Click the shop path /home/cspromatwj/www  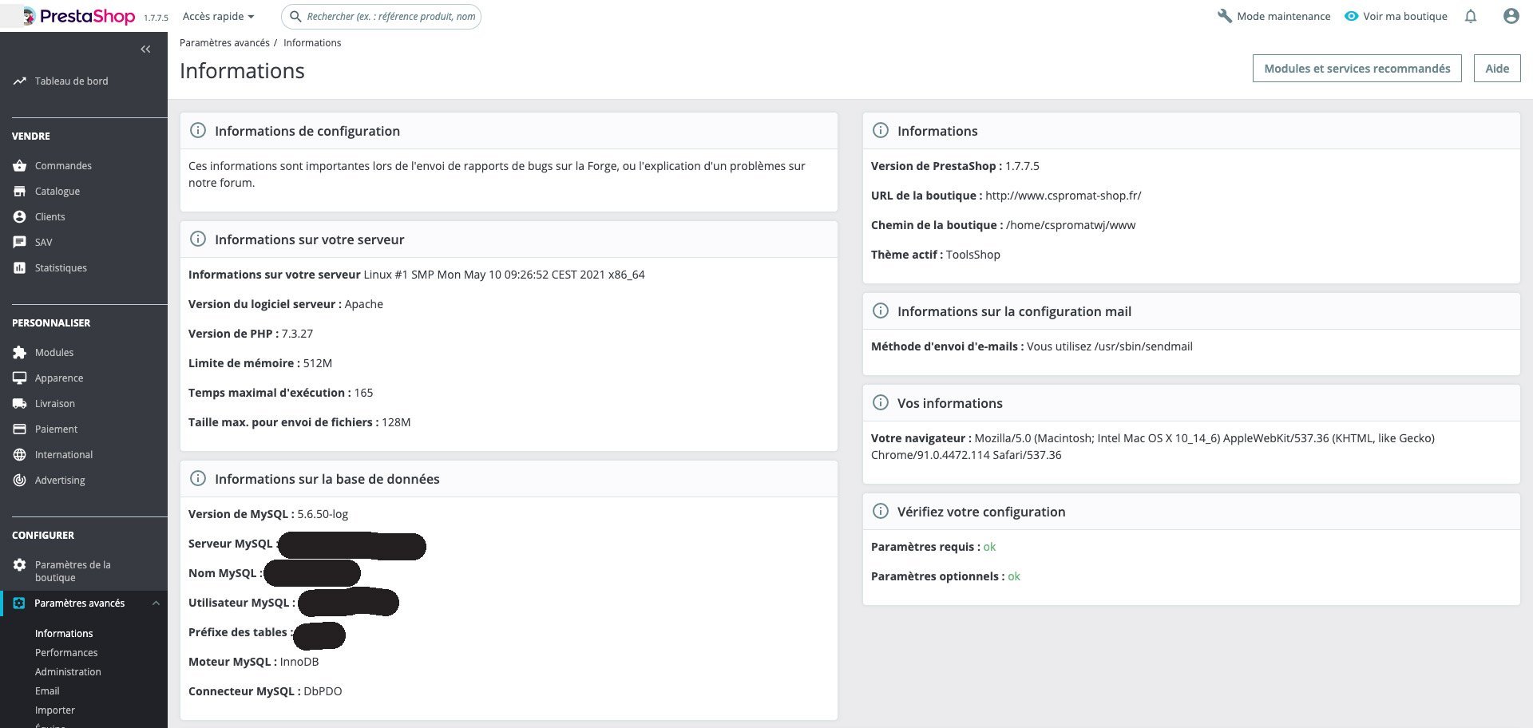1071,225
